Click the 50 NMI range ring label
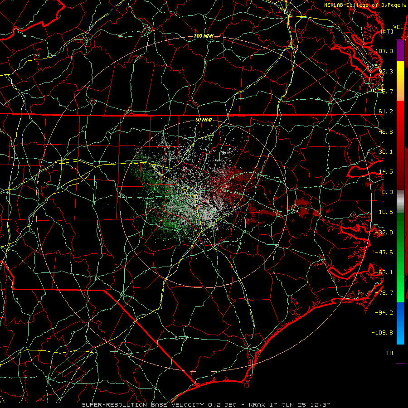408x408 pixels. click(204, 120)
